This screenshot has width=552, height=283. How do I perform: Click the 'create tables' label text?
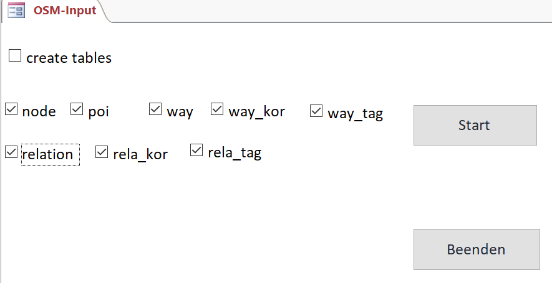click(69, 58)
